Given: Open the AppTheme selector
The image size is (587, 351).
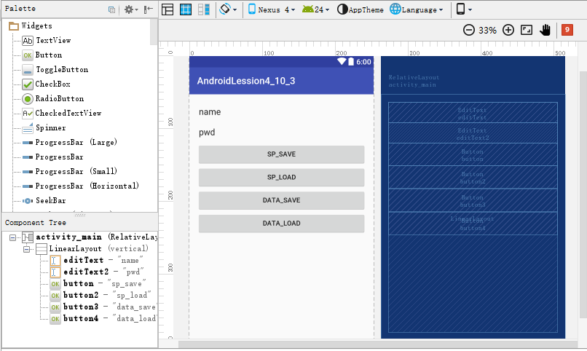Looking at the screenshot, I should (360, 9).
